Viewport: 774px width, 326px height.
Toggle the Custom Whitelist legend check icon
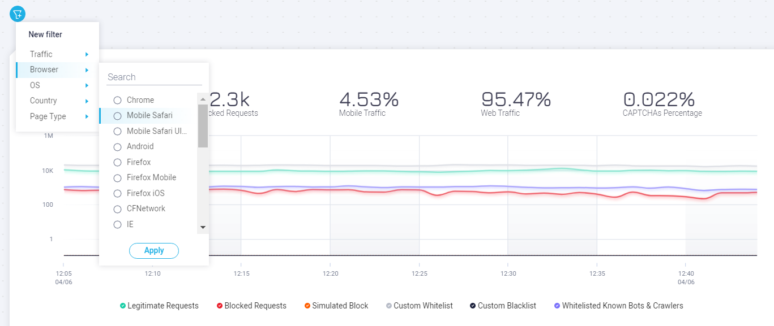point(388,306)
